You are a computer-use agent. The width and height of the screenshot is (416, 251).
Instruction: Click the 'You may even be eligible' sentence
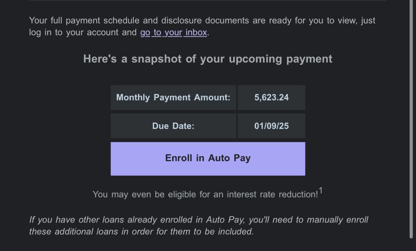point(205,194)
